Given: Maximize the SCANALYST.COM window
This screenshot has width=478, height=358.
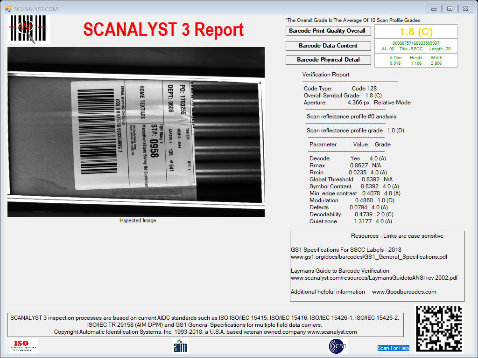Looking at the screenshot, I should pos(450,9).
